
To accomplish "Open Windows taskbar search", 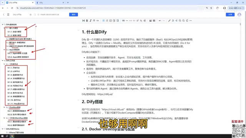I will point(7,136).
